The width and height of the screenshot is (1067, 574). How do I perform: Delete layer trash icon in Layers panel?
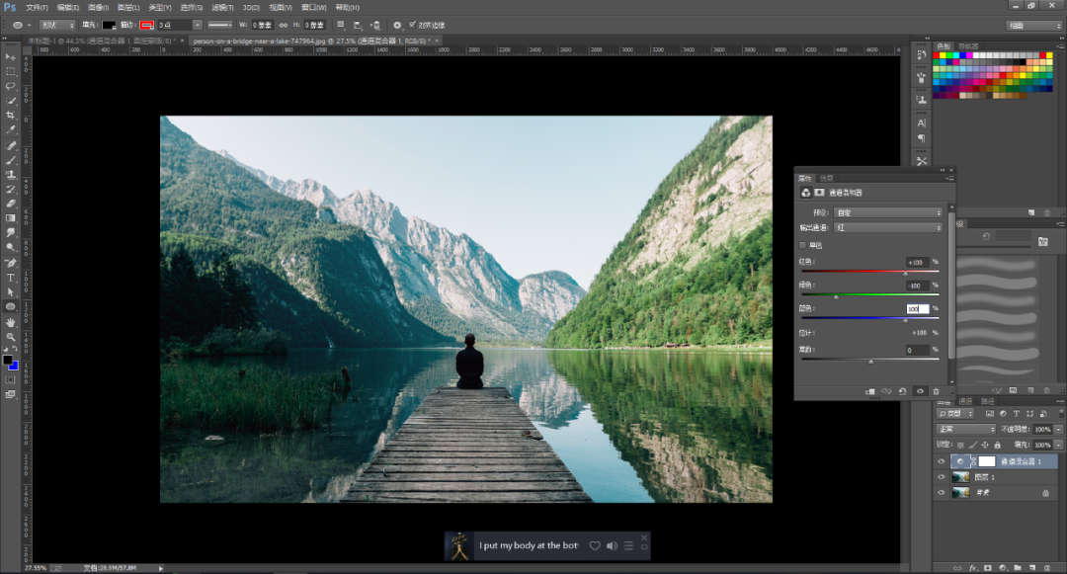tap(1047, 567)
